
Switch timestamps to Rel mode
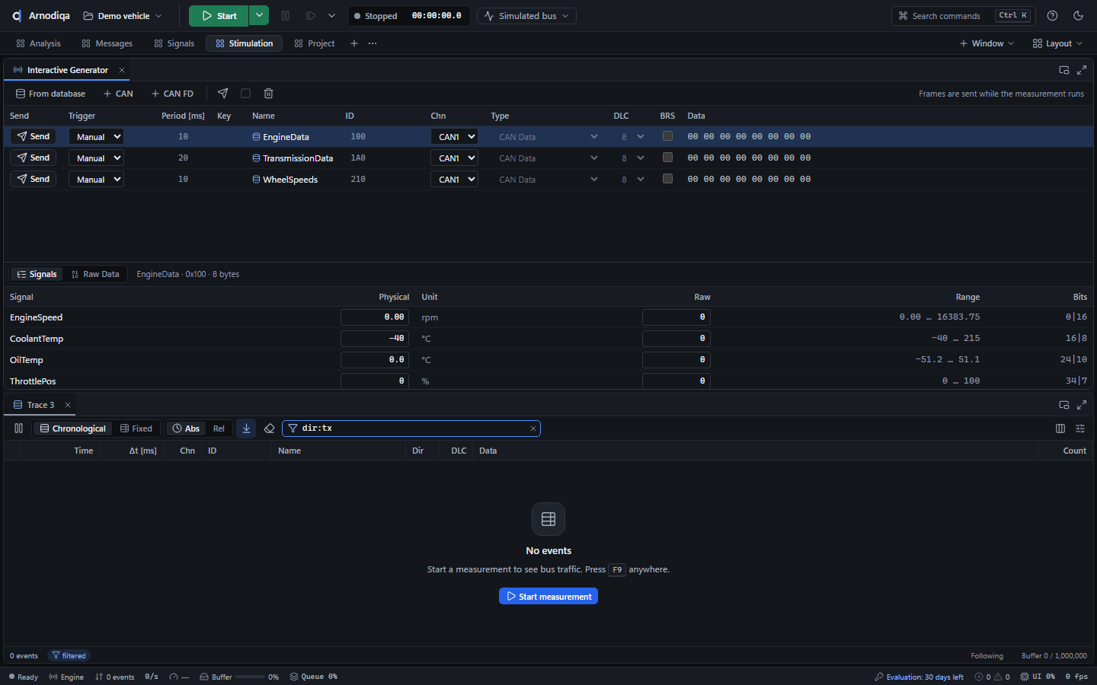tap(219, 429)
